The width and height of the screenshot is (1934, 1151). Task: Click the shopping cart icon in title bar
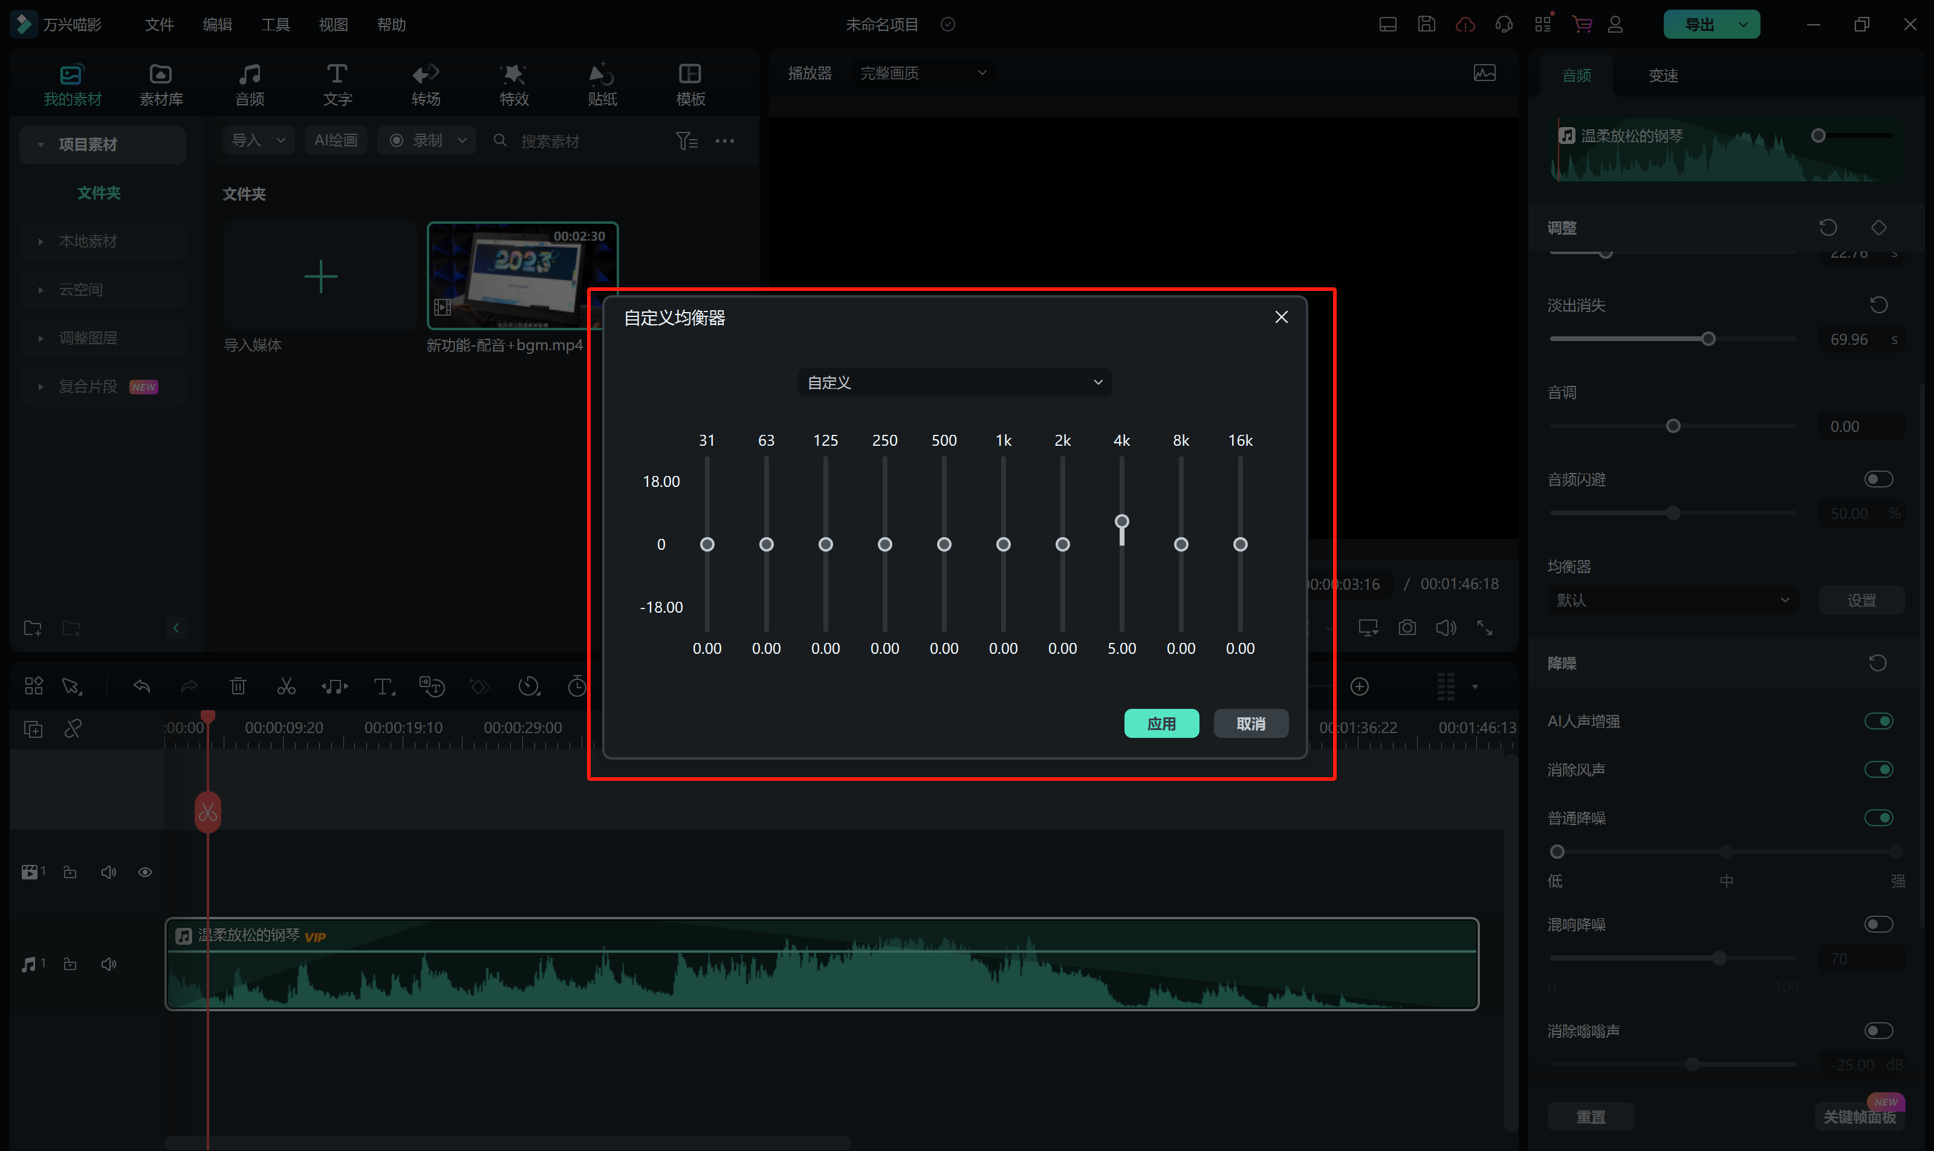pyautogui.click(x=1582, y=24)
